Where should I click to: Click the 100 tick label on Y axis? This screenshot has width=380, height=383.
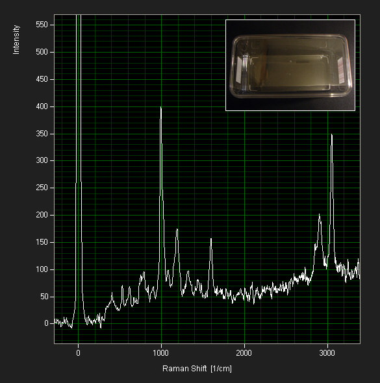click(x=42, y=269)
